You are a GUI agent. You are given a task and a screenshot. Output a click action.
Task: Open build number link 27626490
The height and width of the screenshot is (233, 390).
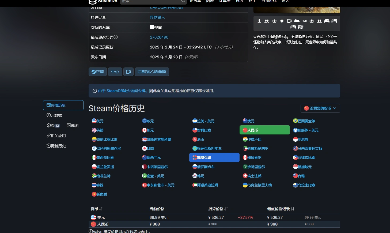(159, 37)
